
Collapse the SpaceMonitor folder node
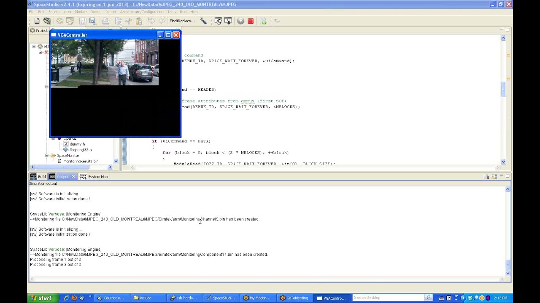point(47,156)
